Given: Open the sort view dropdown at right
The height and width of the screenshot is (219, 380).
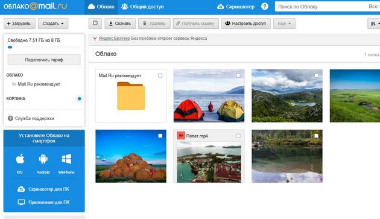Looking at the screenshot, I should 374,24.
